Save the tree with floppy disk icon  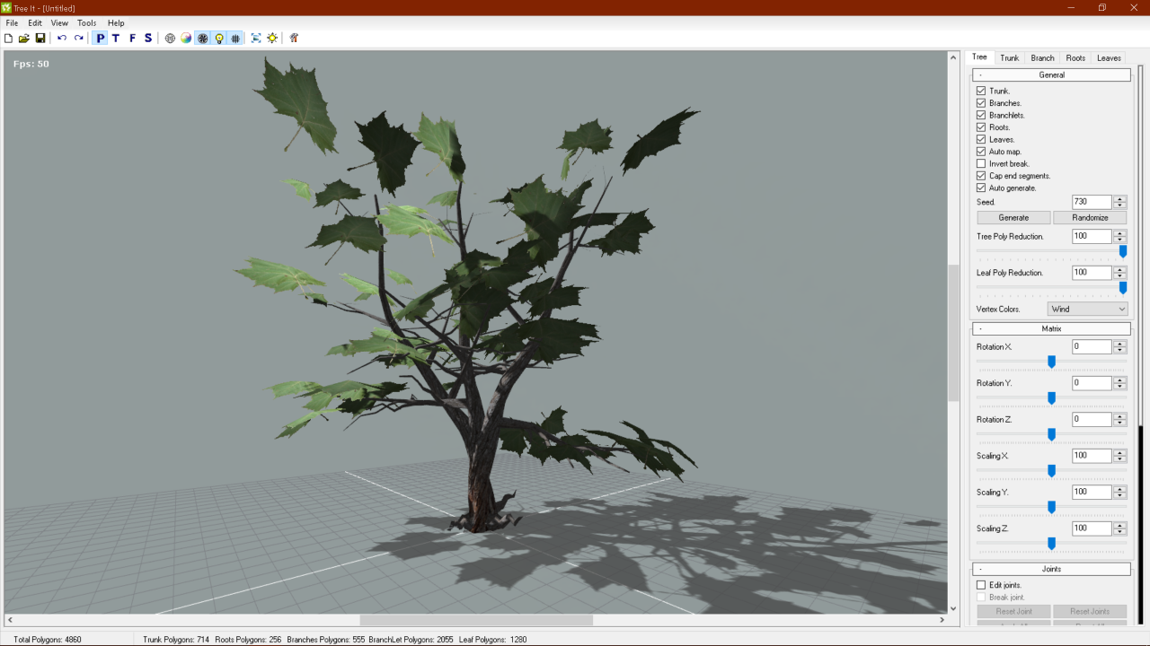[x=40, y=39]
